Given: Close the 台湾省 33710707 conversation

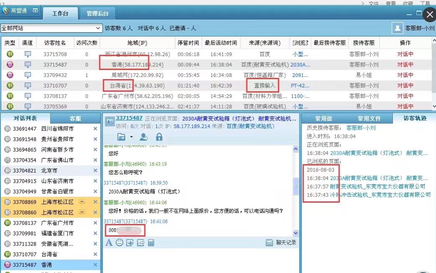Looking at the screenshot, I should (x=95, y=255).
